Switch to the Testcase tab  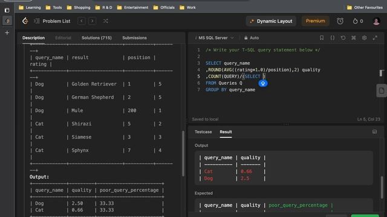click(x=203, y=132)
